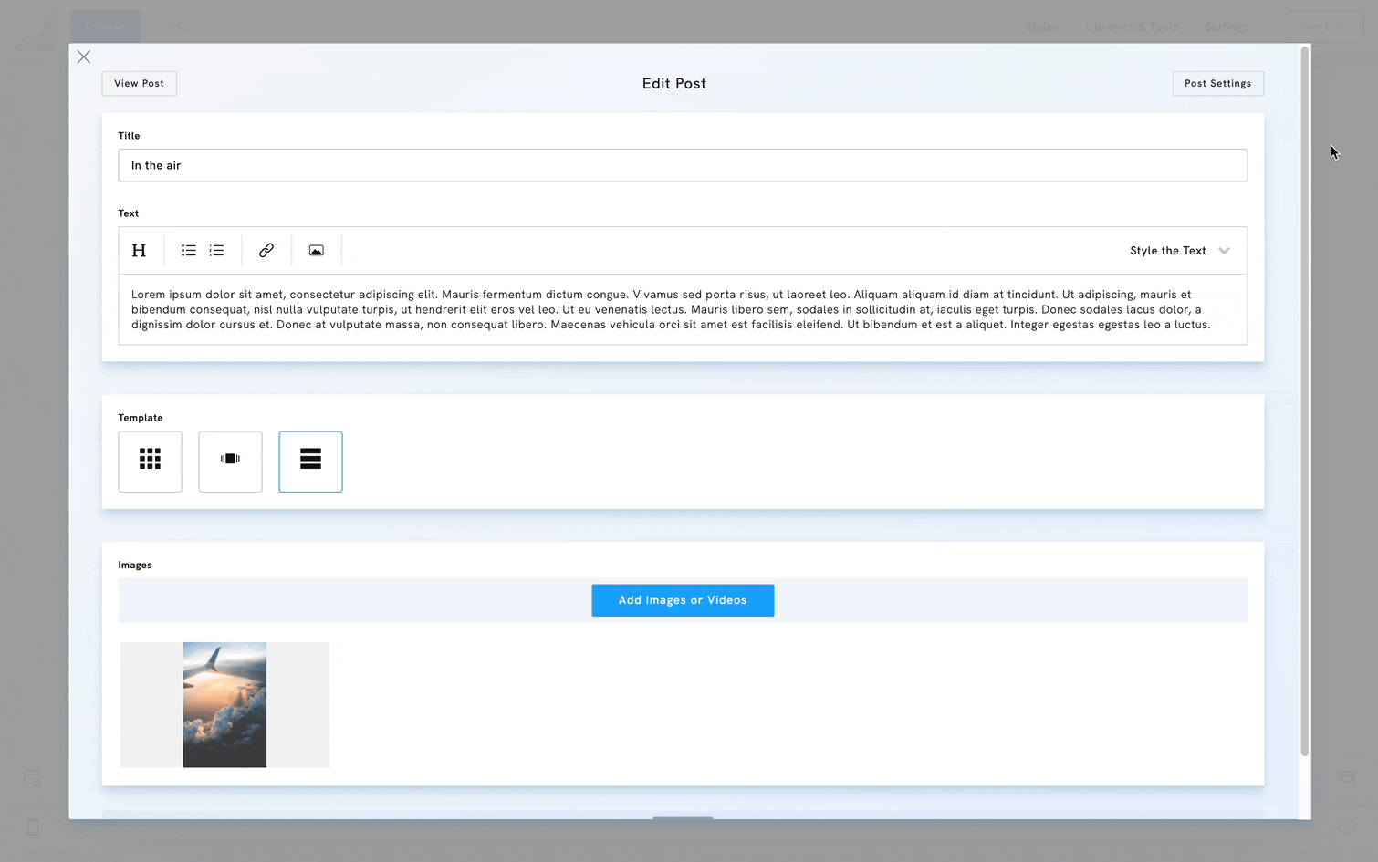
Task: Open Libraries & Tools in top bar
Action: point(1131,26)
